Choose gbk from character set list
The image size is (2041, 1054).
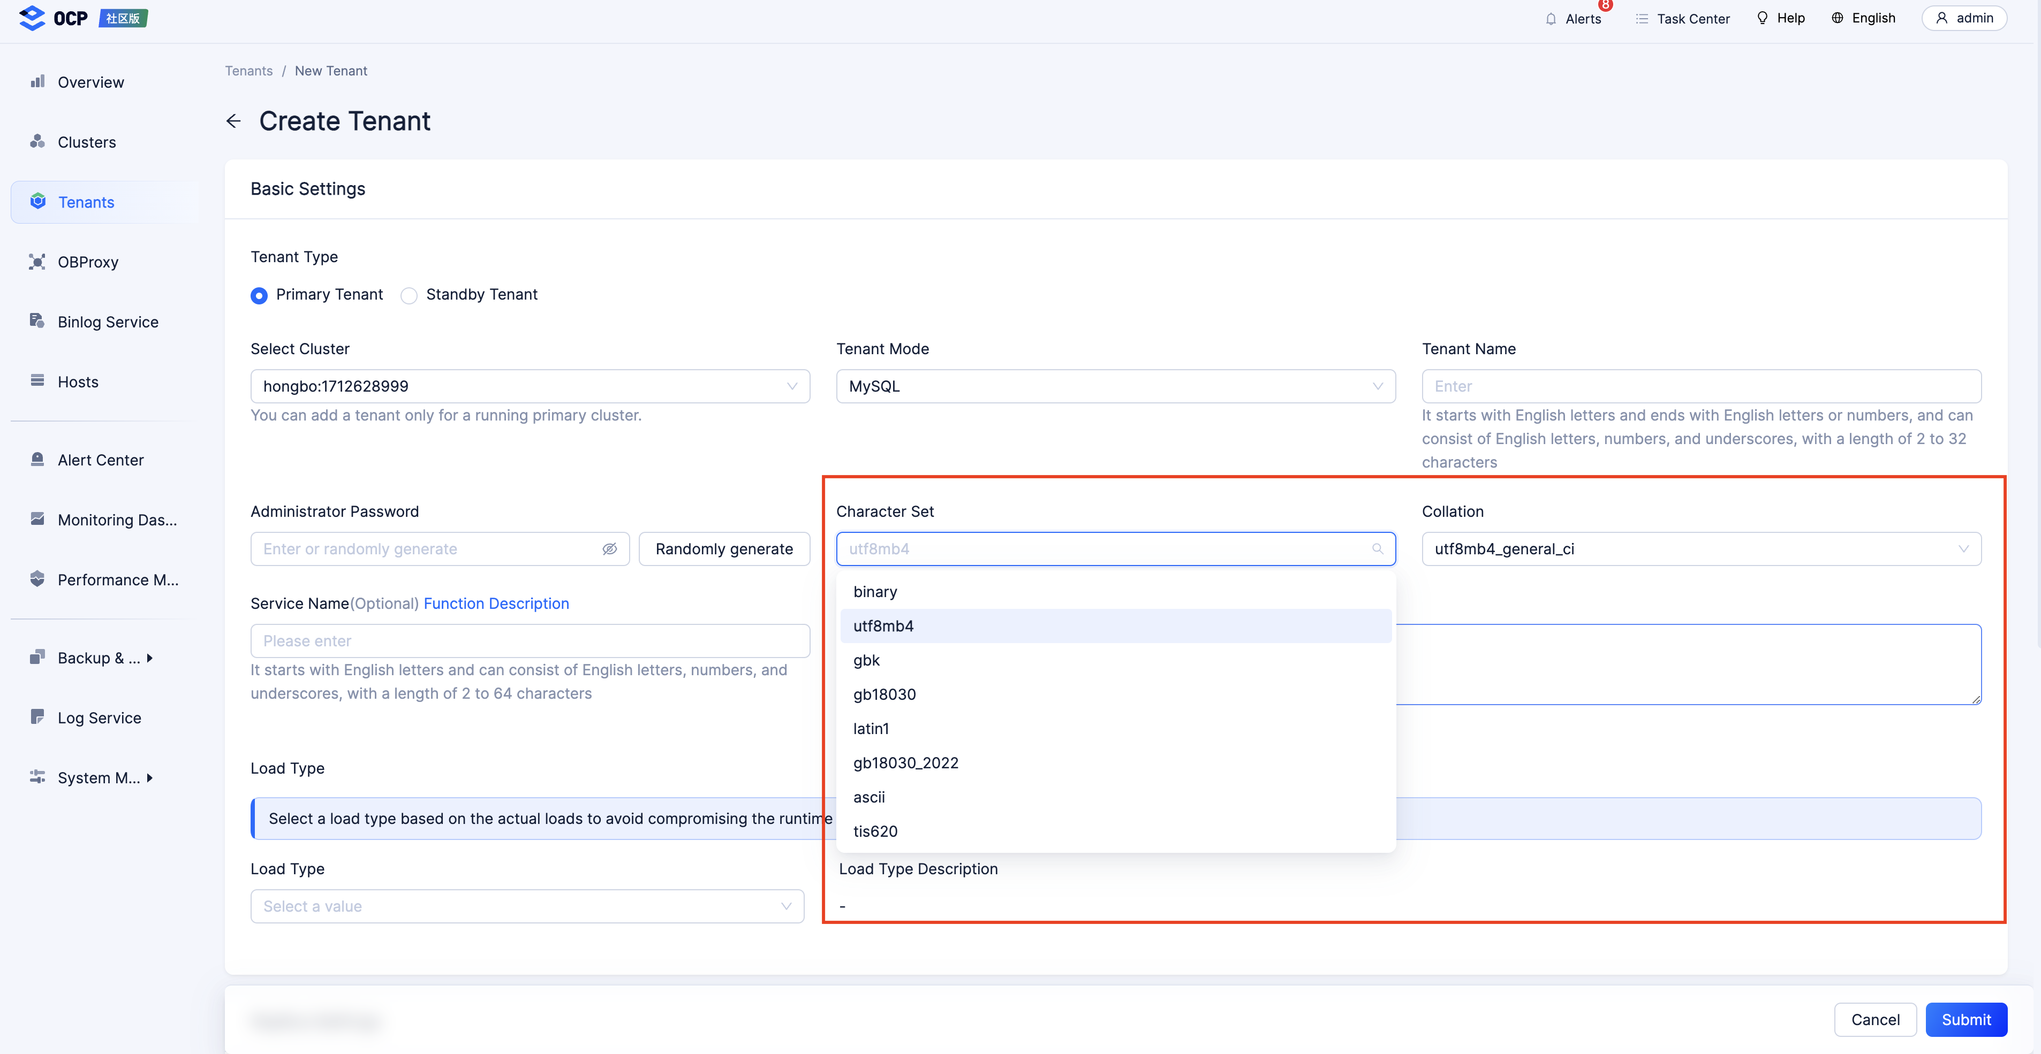coord(1116,660)
